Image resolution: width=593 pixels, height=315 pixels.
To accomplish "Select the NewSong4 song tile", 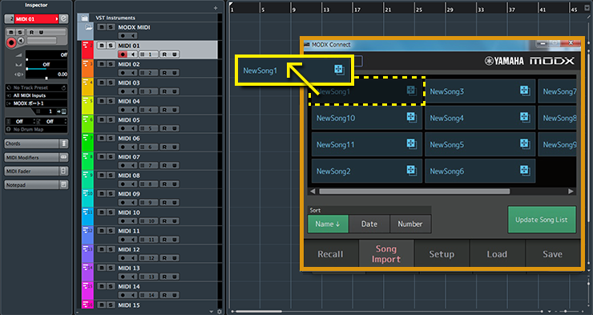I will [x=480, y=118].
